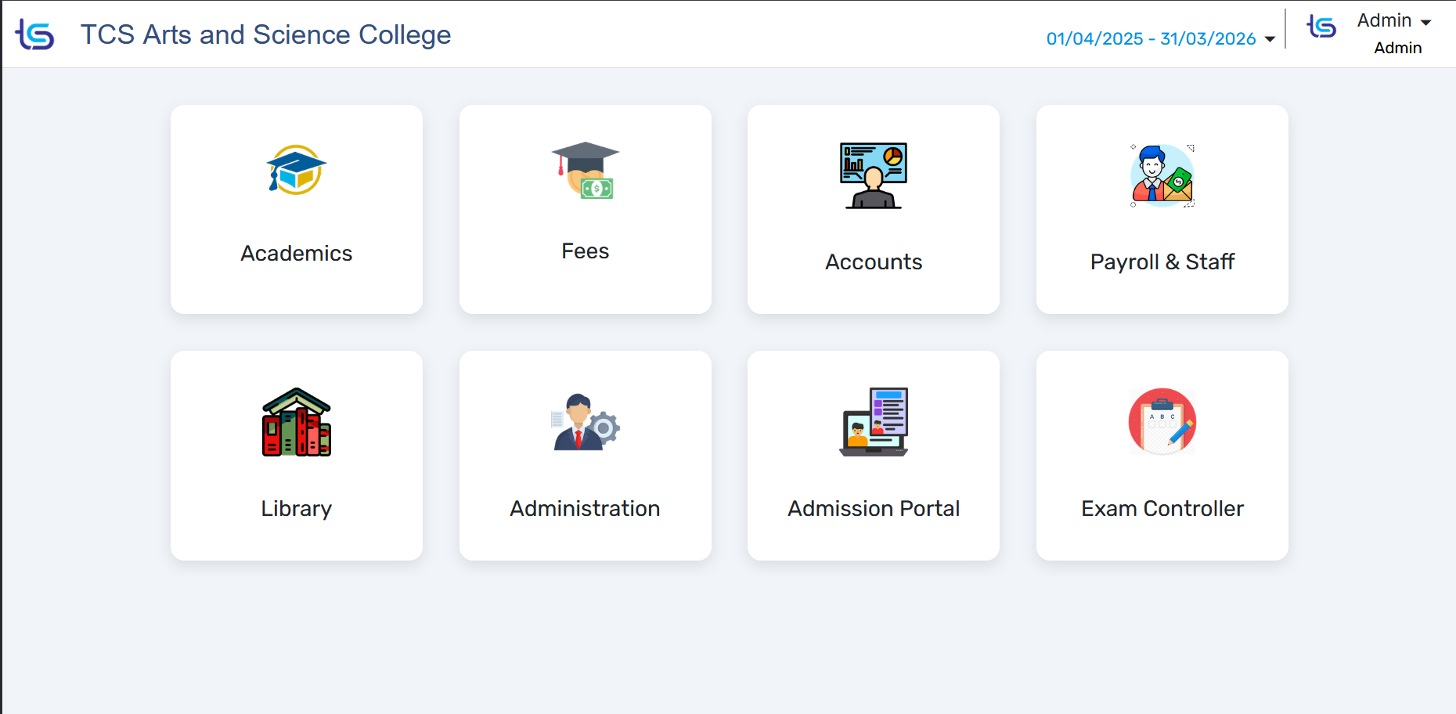Open the Admin user dropdown menu
The width and height of the screenshot is (1456, 714).
coord(1394,21)
